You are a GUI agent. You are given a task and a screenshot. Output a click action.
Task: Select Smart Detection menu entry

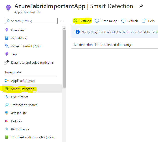(32, 89)
